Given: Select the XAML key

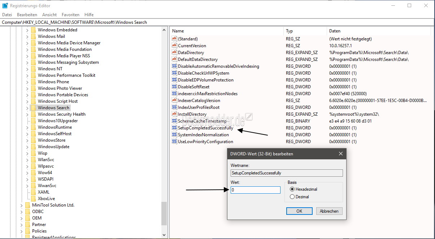Looking at the screenshot, I should click(44, 192).
